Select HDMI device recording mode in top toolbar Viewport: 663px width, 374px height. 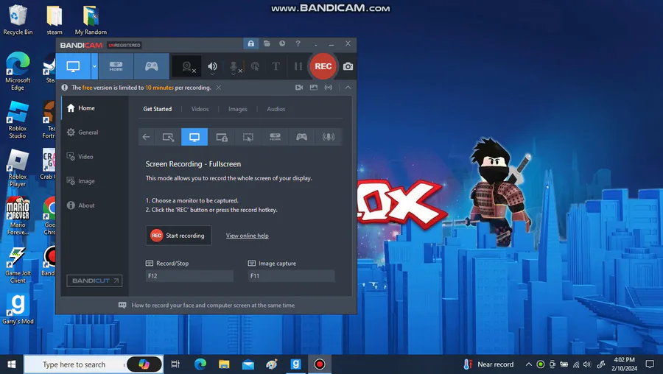click(116, 66)
